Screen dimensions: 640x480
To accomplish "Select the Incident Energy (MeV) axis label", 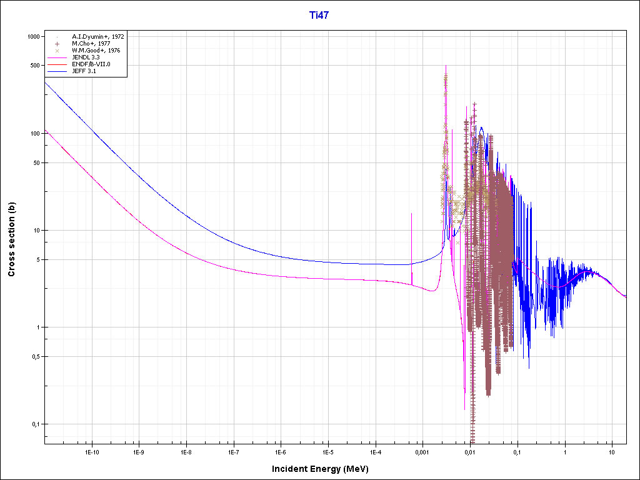I will coord(325,469).
